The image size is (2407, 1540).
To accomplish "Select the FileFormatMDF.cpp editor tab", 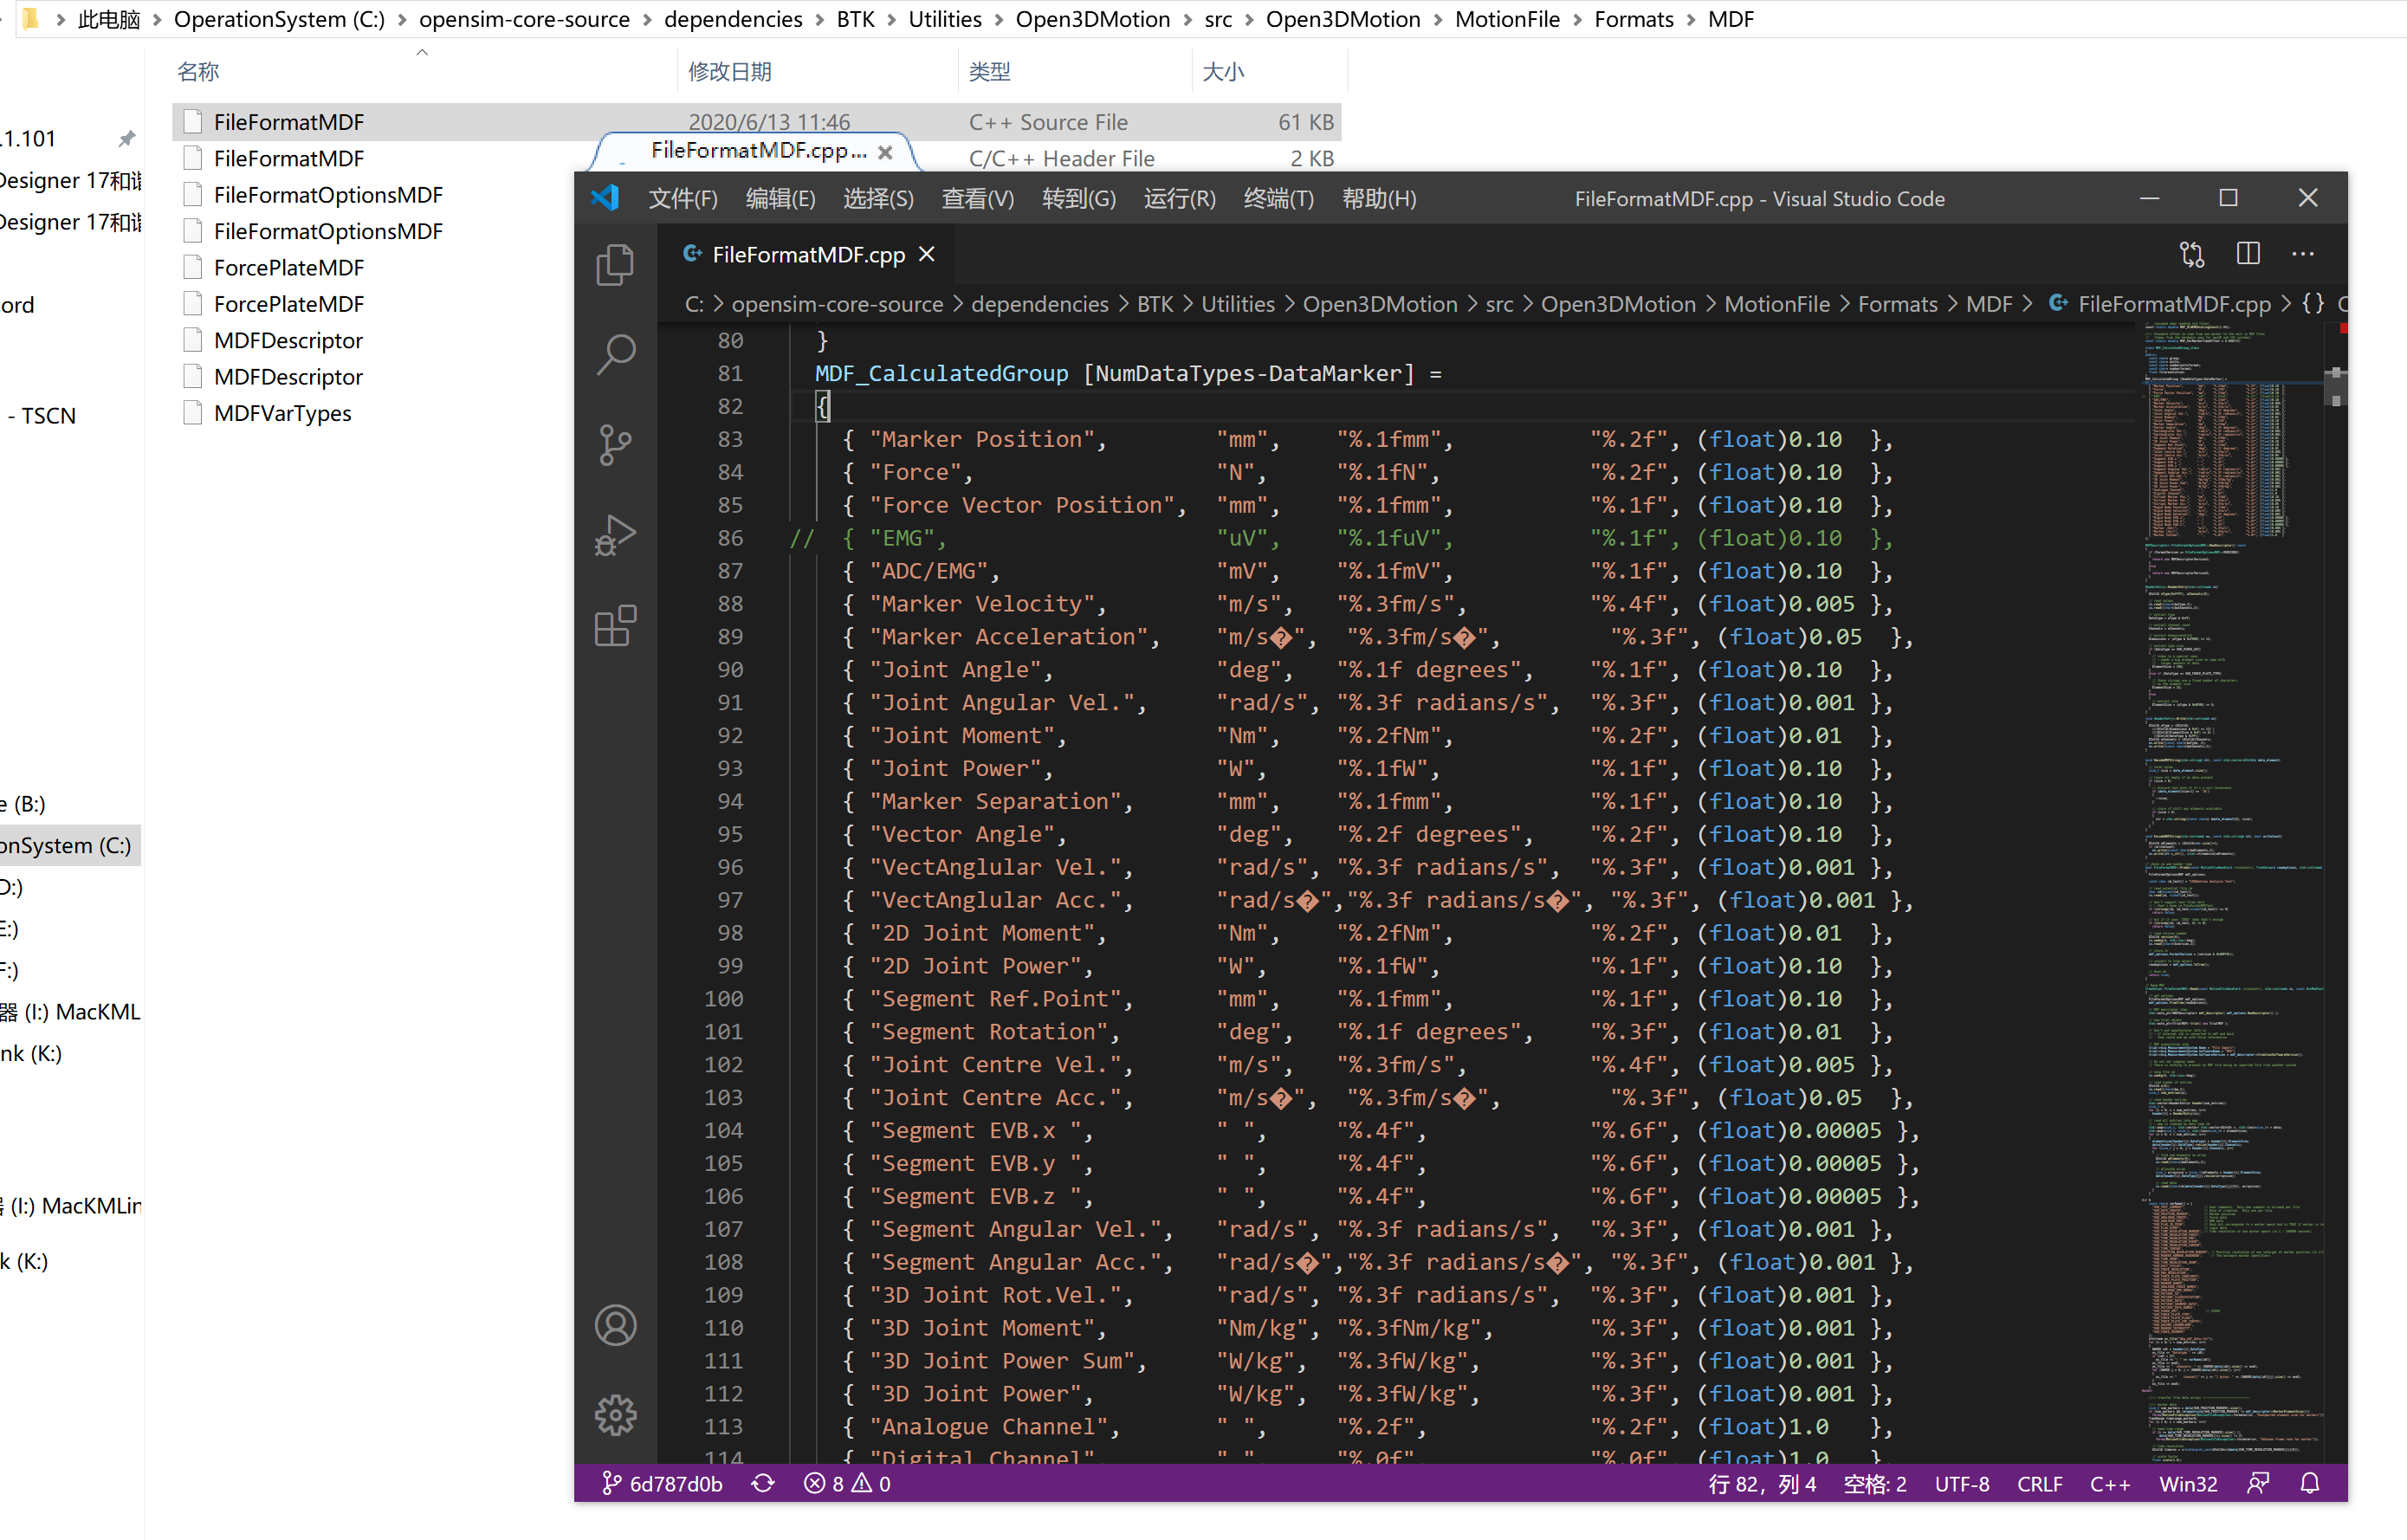I will [807, 255].
